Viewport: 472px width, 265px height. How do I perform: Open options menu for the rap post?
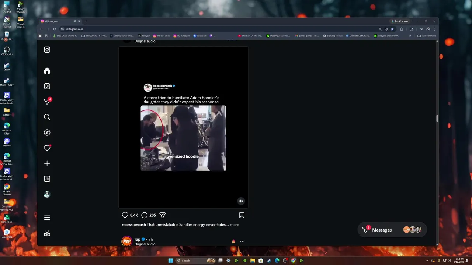(x=242, y=241)
